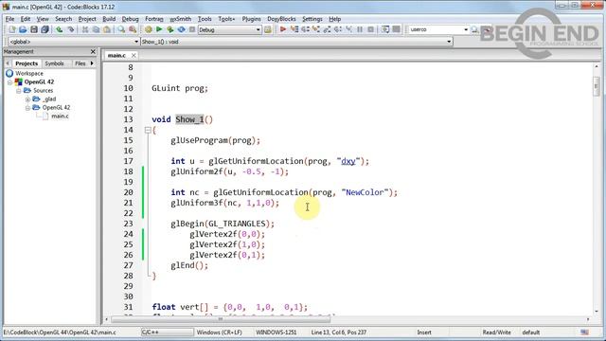Collapse the OpenGL 42 project node

(9, 82)
